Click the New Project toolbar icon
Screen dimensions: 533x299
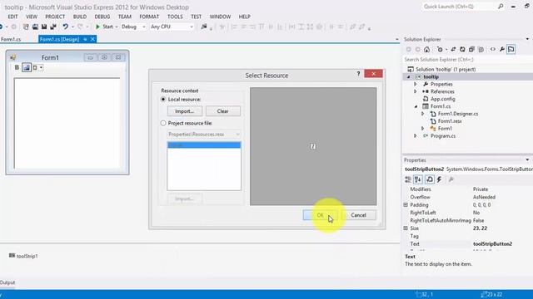(x=26, y=27)
